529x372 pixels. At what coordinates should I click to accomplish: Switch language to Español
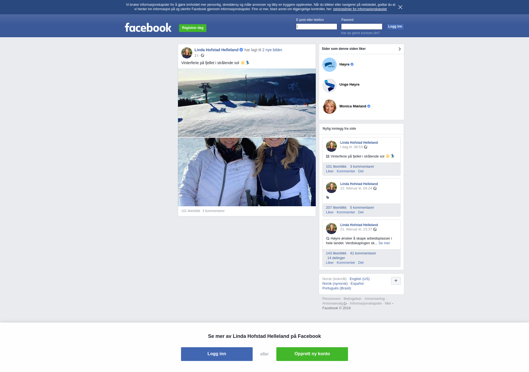tap(357, 284)
